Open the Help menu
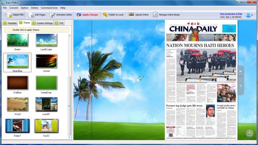The height and width of the screenshot is (145, 258). (x=63, y=8)
